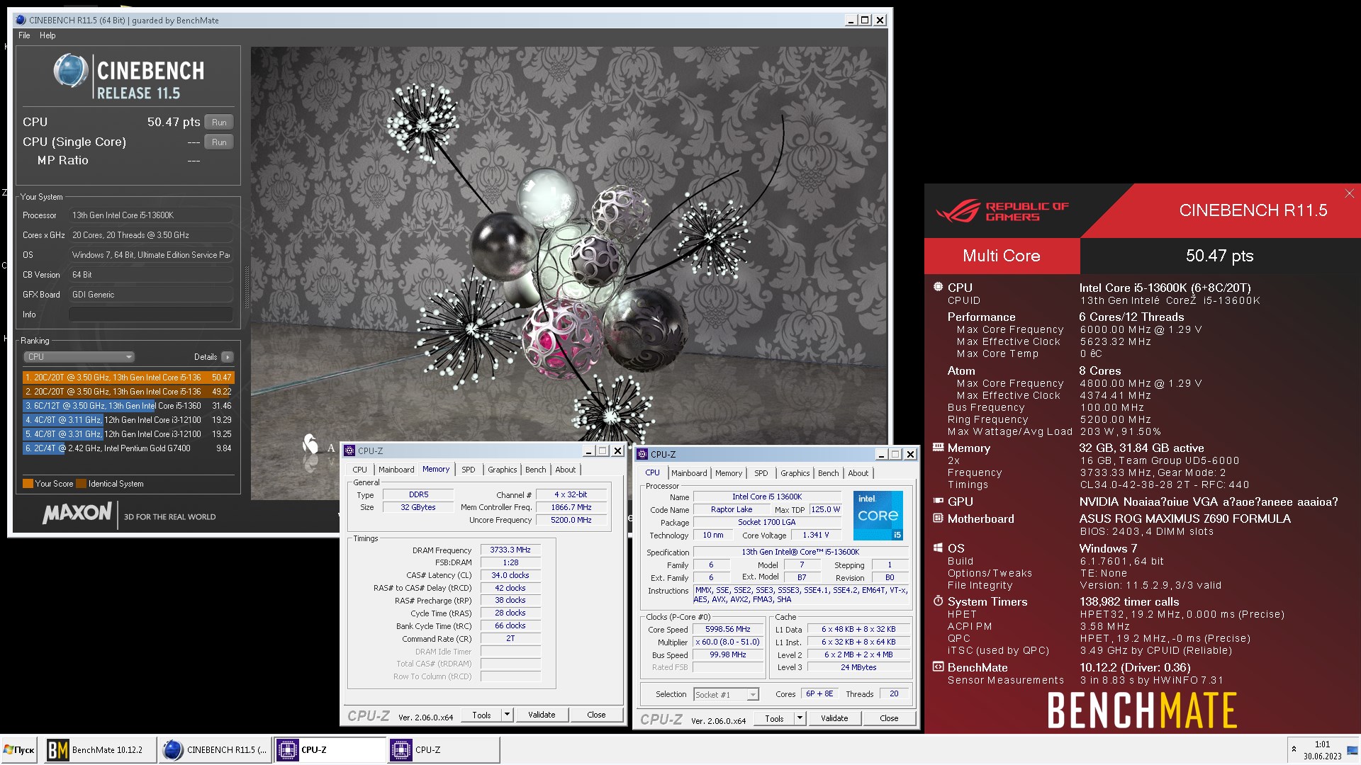Screen dimensions: 1361x765
Task: Click the BenchMate section icon
Action: pos(938,667)
